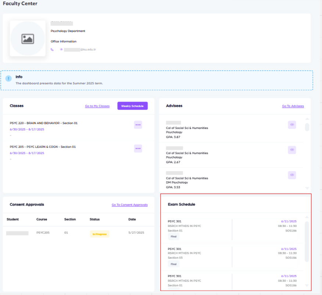Click the Exam Schedule scrollbar thumb

click(307, 241)
